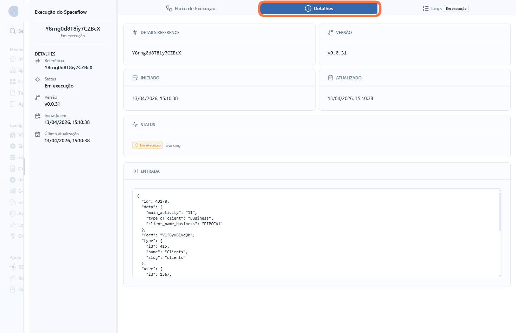Image resolution: width=516 pixels, height=333 pixels.
Task: Click the v0.0.31 value in the VERSÃO card
Action: tap(337, 53)
